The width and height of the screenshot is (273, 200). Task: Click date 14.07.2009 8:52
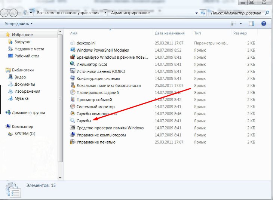(168, 50)
